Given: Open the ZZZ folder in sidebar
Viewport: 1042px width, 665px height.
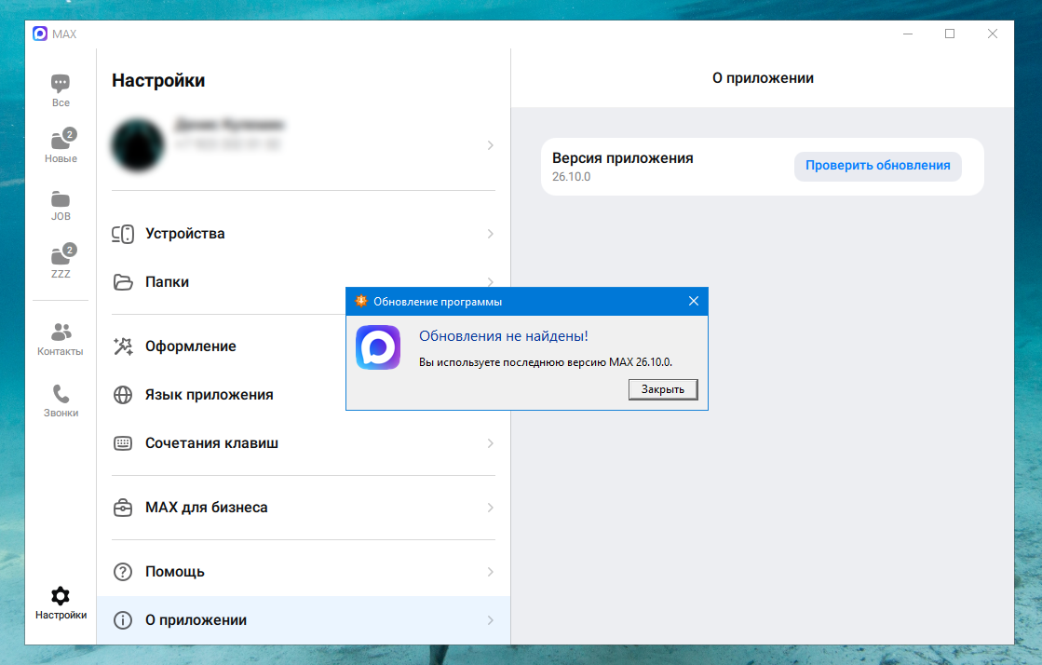Looking at the screenshot, I should click(x=61, y=261).
